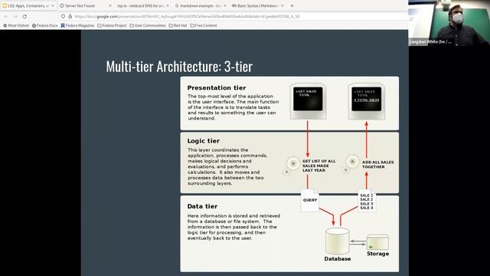Click the QUERY document icon

309,200
